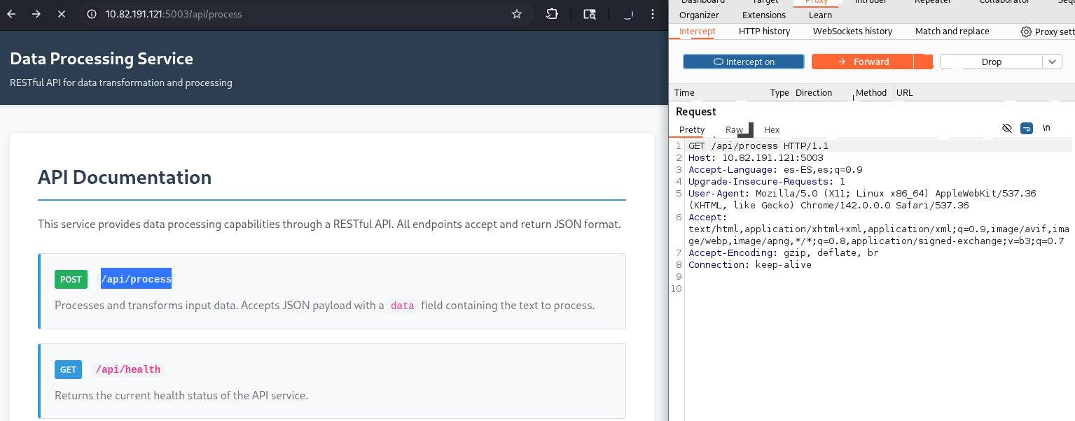Open the Organizer tab in Burp
Screen dimensions: 1075x421
[699, 15]
